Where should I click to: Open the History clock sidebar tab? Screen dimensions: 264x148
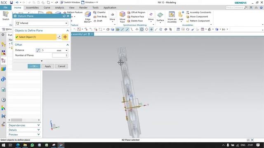point(3,99)
